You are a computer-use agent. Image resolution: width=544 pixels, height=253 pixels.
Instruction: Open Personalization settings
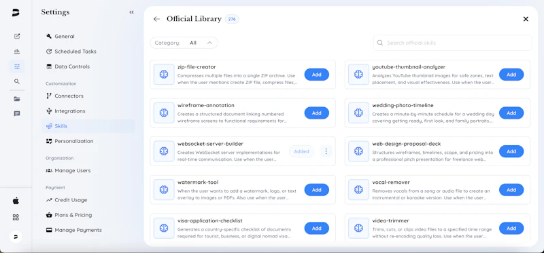88,141
